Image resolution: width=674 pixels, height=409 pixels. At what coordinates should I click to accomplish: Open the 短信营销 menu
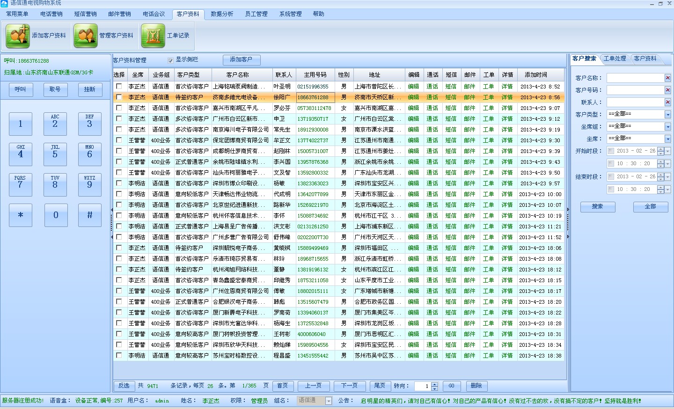coord(86,14)
